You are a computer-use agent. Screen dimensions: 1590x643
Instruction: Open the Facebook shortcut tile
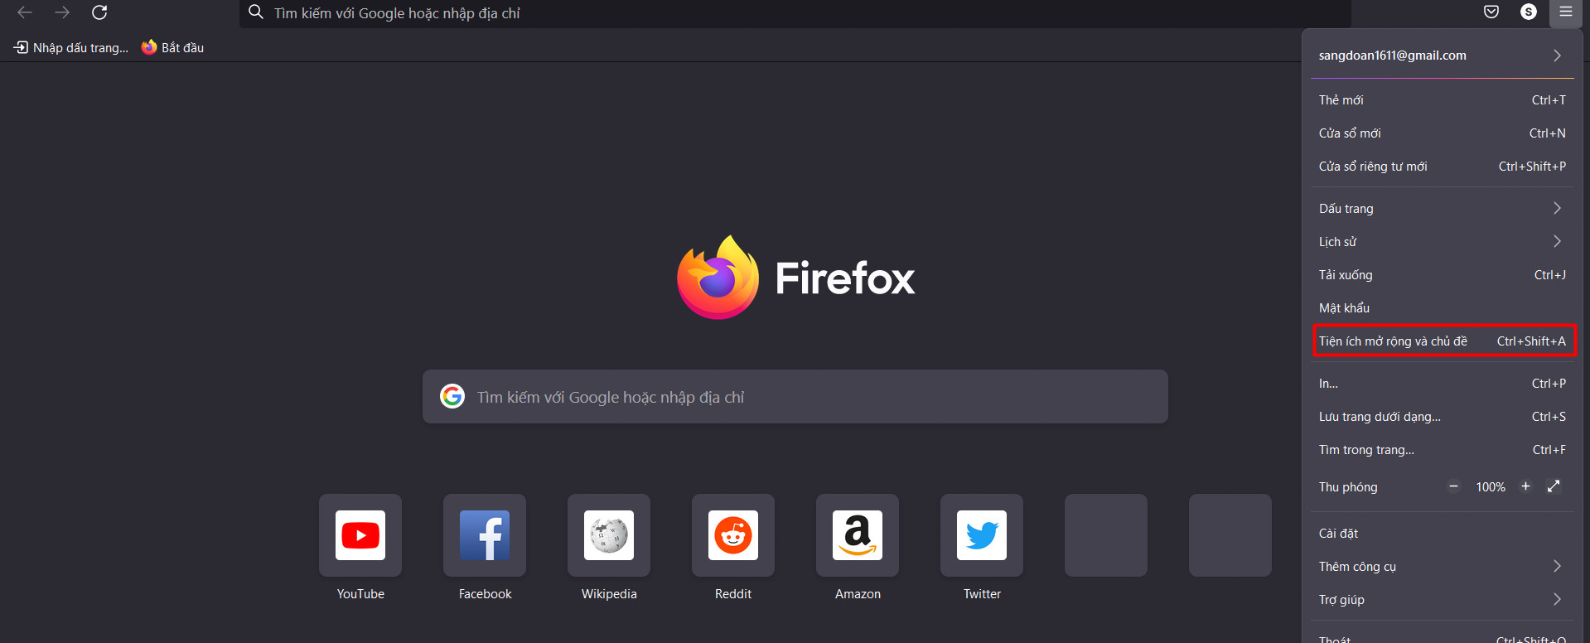(485, 535)
